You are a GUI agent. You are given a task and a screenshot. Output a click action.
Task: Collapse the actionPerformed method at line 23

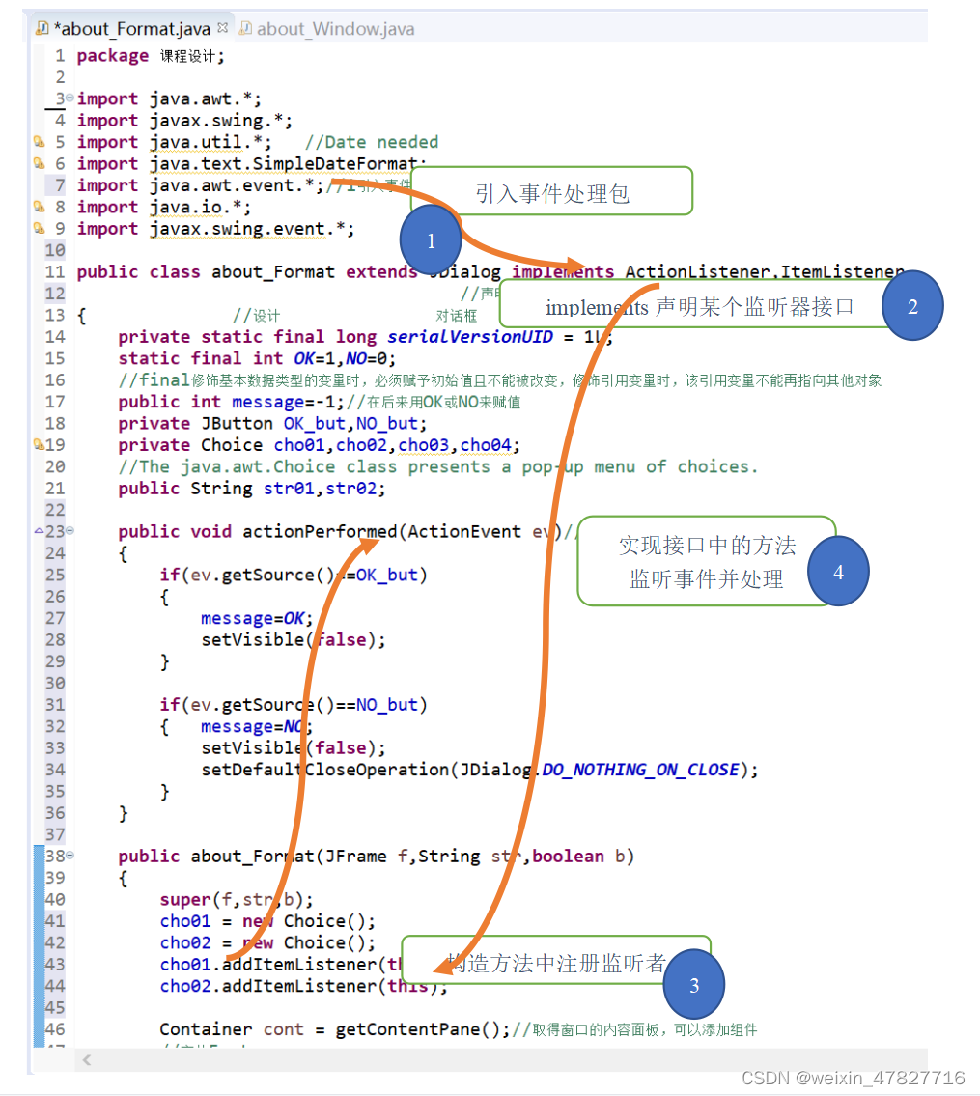point(70,531)
